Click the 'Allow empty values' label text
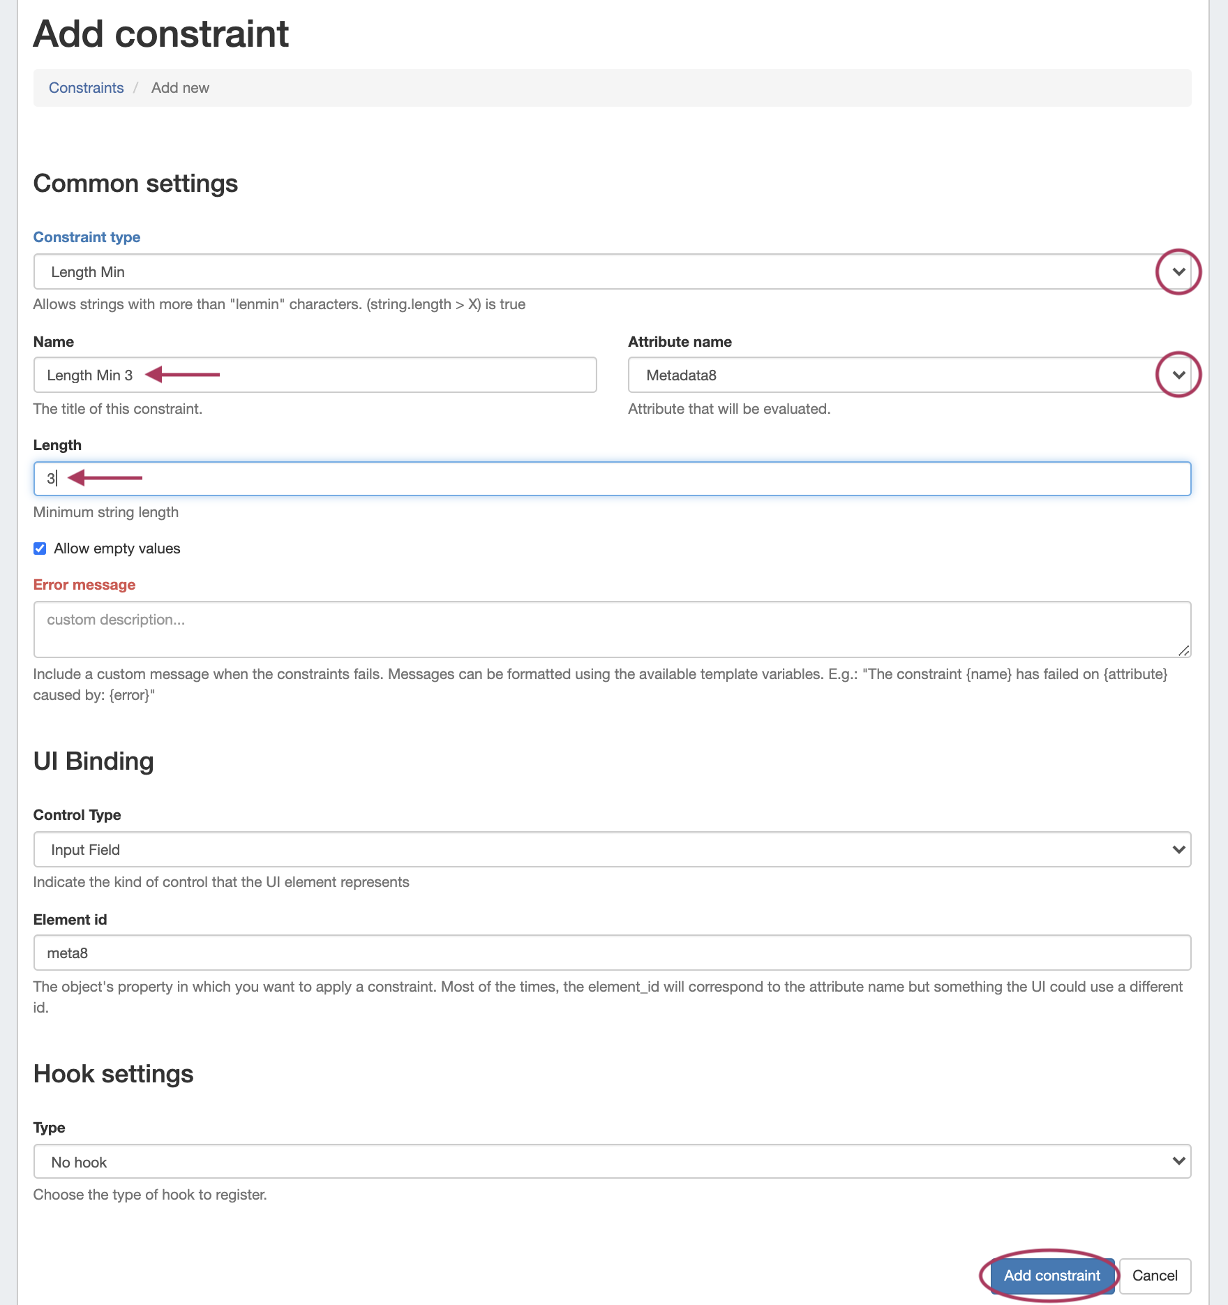 117,549
